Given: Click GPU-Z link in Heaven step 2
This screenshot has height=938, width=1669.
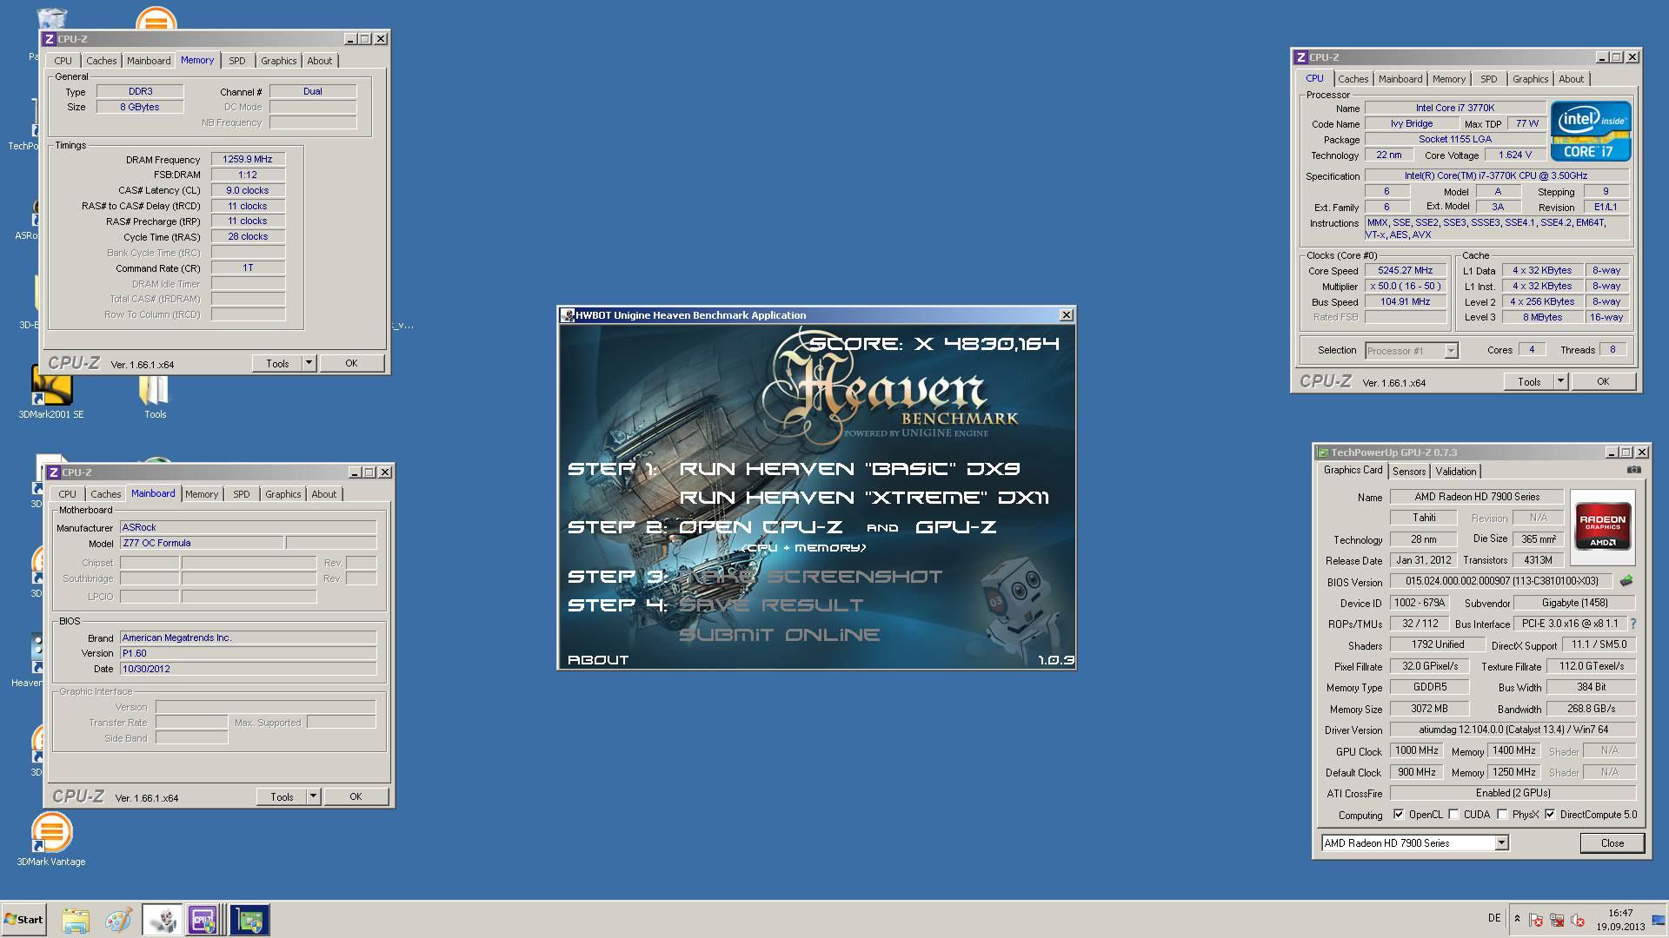Looking at the screenshot, I should pos(956,527).
